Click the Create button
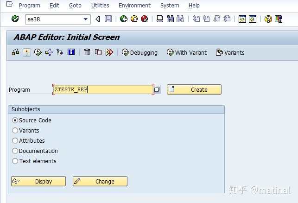Screen dimensions: 298x203 point(194,89)
